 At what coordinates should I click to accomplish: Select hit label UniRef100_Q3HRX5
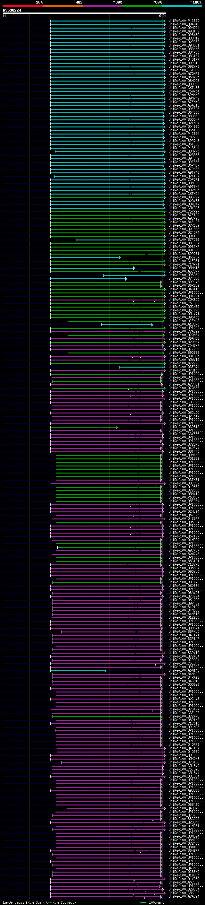184,152
